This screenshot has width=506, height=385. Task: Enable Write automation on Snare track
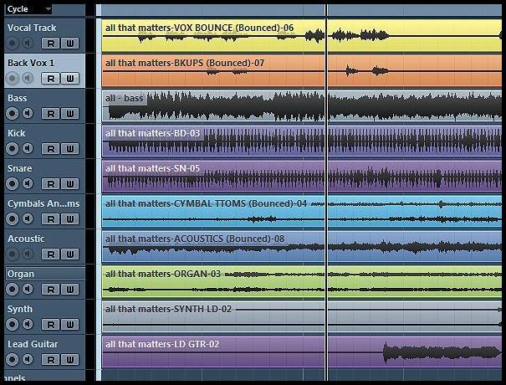pos(69,184)
